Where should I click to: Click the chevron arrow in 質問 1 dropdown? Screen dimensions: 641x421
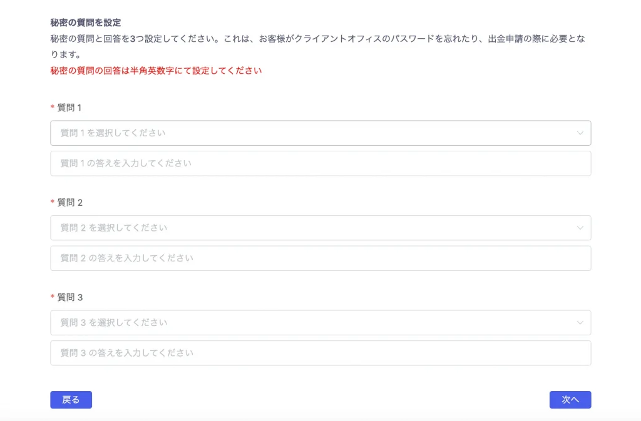click(x=580, y=133)
